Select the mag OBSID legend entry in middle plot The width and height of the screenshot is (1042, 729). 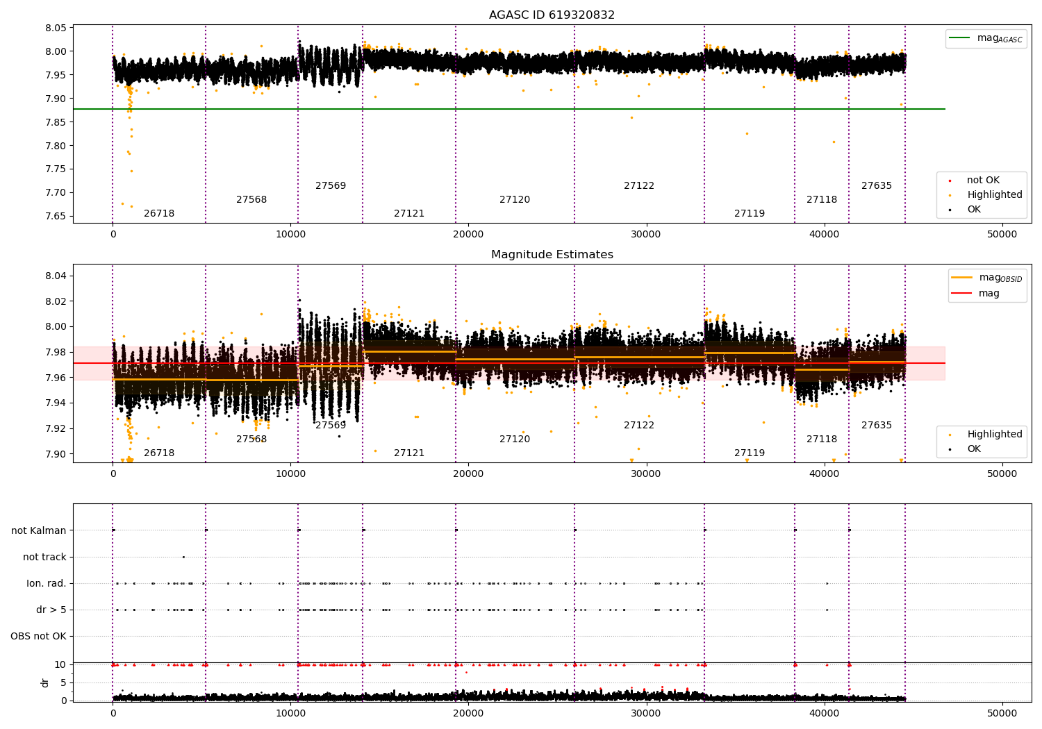988,278
